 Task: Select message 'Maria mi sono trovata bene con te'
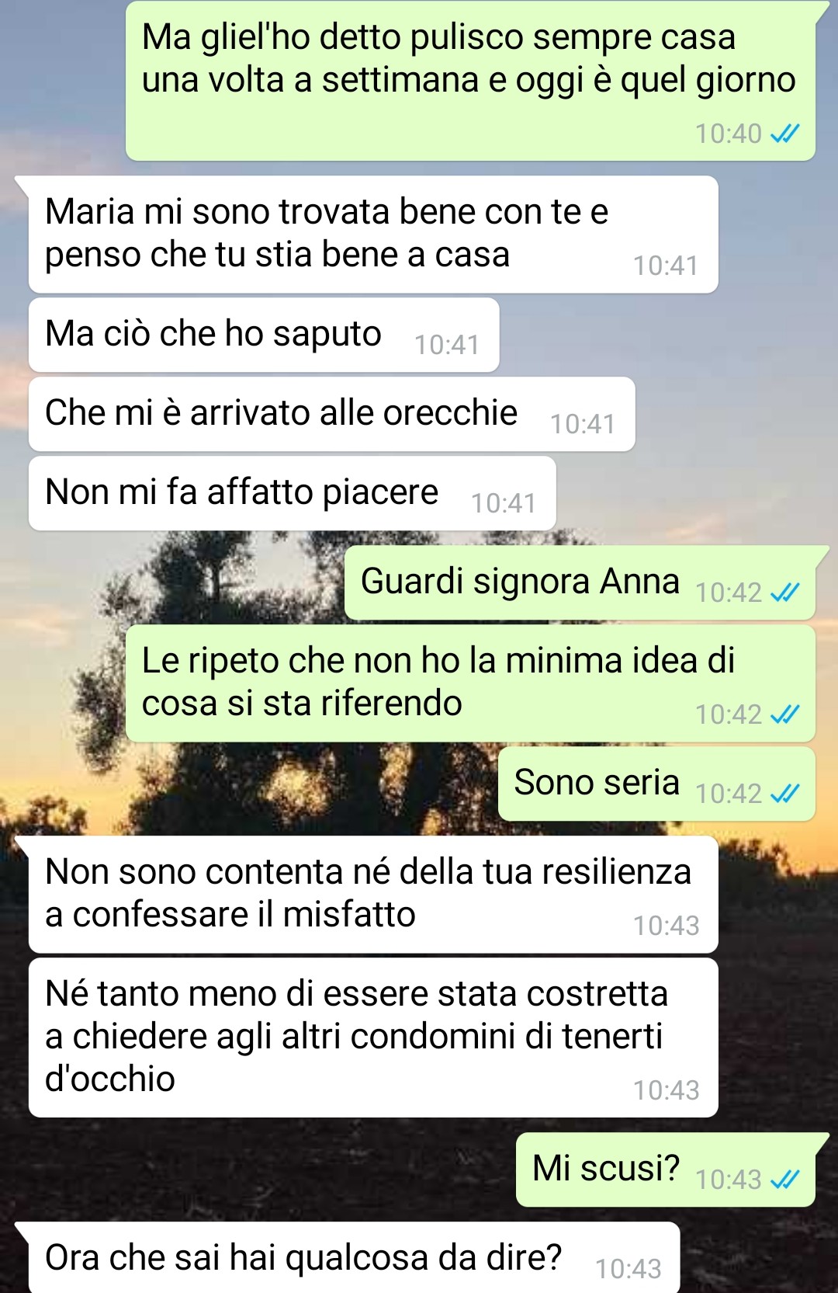click(x=373, y=235)
